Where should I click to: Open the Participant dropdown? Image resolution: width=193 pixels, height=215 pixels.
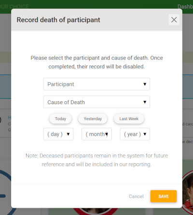pyautogui.click(x=96, y=84)
